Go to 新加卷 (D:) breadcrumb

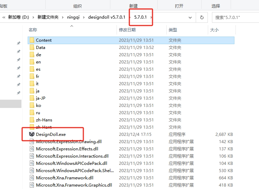point(19,17)
